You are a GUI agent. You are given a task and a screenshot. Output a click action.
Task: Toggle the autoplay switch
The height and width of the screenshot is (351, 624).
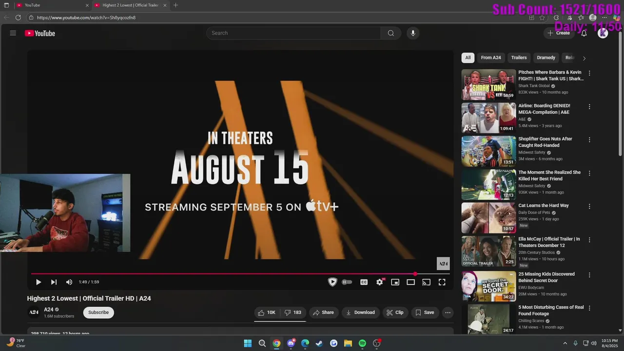(x=347, y=282)
